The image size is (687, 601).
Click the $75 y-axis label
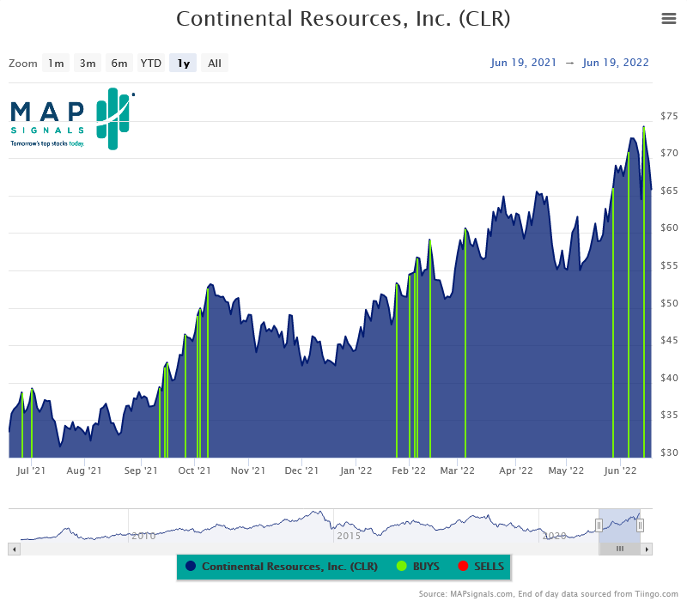[x=669, y=116]
